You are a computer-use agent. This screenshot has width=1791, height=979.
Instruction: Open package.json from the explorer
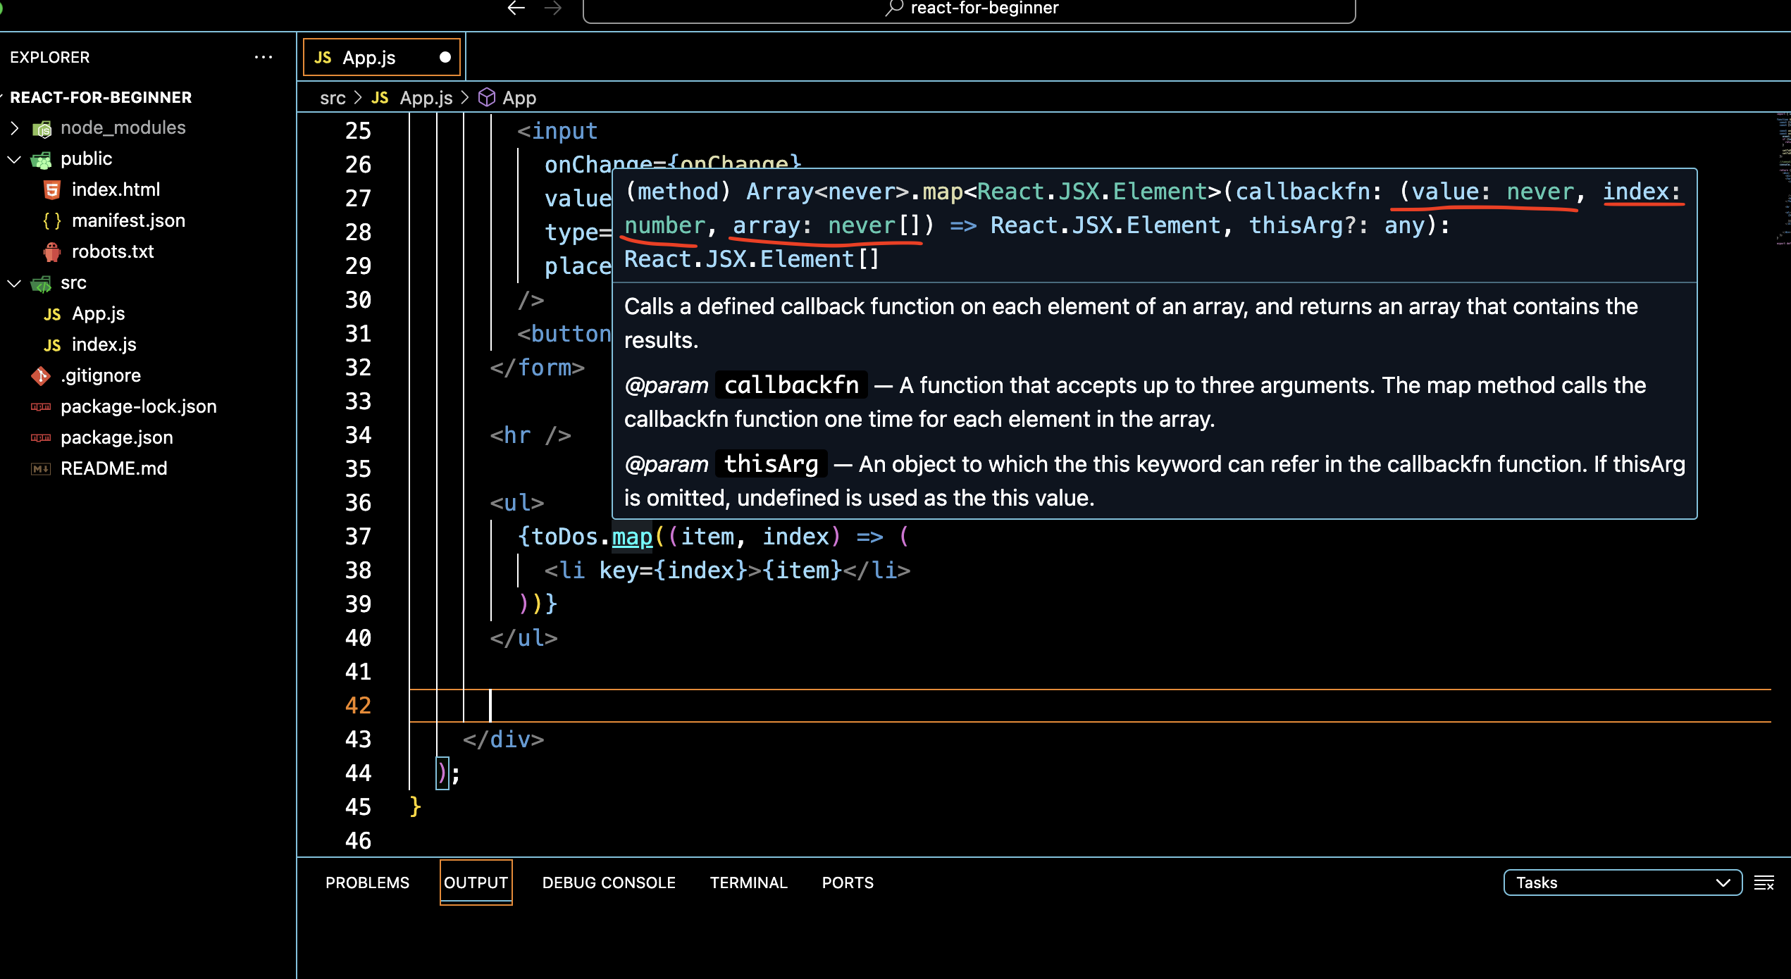(117, 437)
